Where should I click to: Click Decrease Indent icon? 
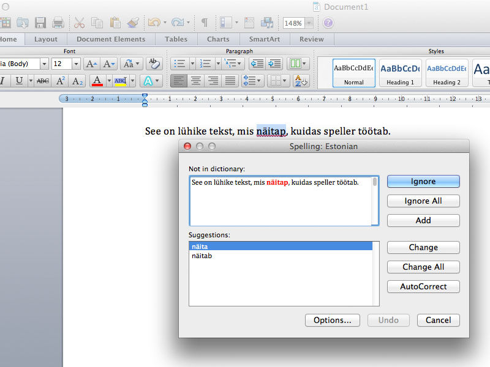pyautogui.click(x=257, y=64)
